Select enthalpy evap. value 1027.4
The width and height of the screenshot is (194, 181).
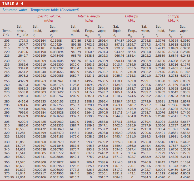[x=131, y=150]
